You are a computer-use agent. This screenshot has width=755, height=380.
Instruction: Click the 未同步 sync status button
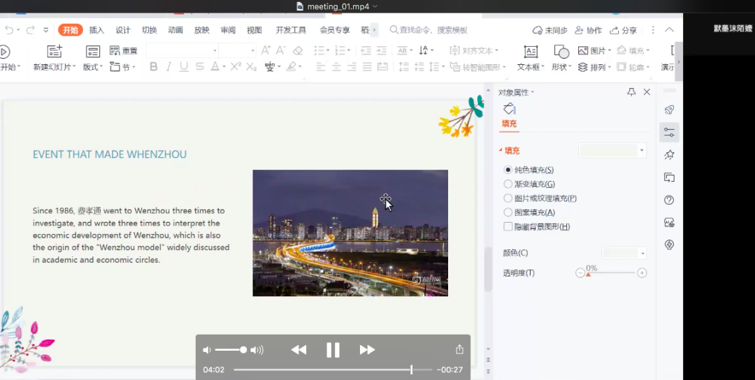click(549, 30)
